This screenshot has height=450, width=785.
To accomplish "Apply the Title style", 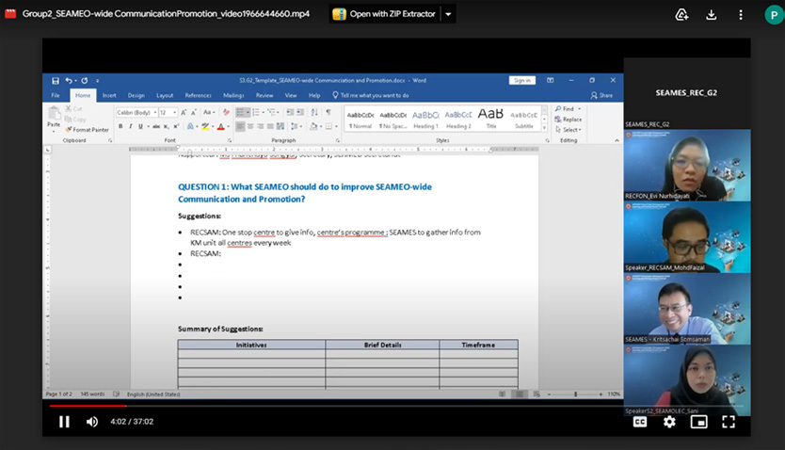I will (x=491, y=120).
